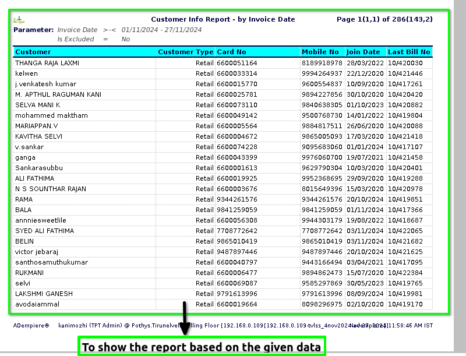Click join date 22/12/2020
The image size is (466, 356).
click(x=365, y=73)
